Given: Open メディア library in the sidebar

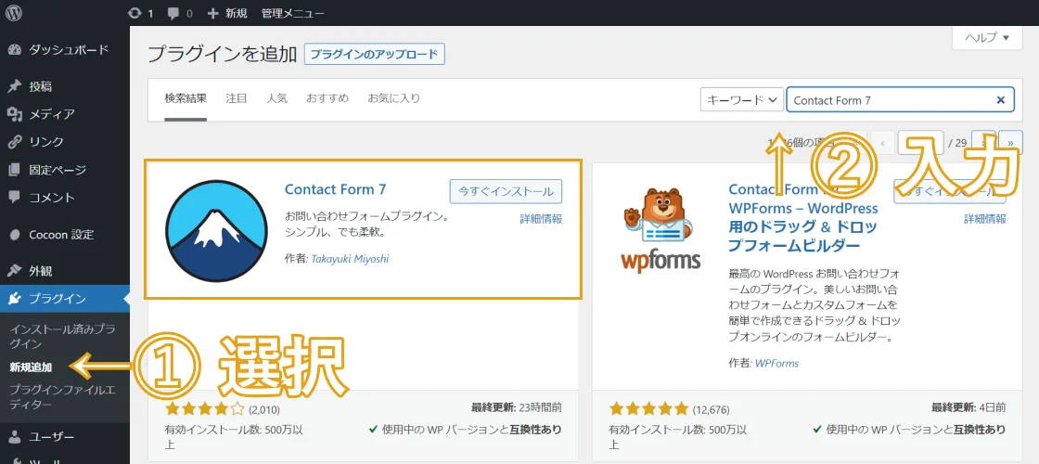Looking at the screenshot, I should (x=51, y=114).
